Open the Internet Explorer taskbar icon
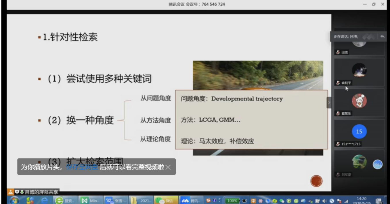390x204 pixels. [x=44, y=201]
